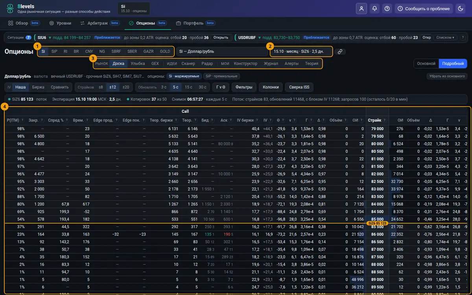This screenshot has width=472, height=295.
Task: Select ±20 strikes range
Action: click(x=126, y=87)
